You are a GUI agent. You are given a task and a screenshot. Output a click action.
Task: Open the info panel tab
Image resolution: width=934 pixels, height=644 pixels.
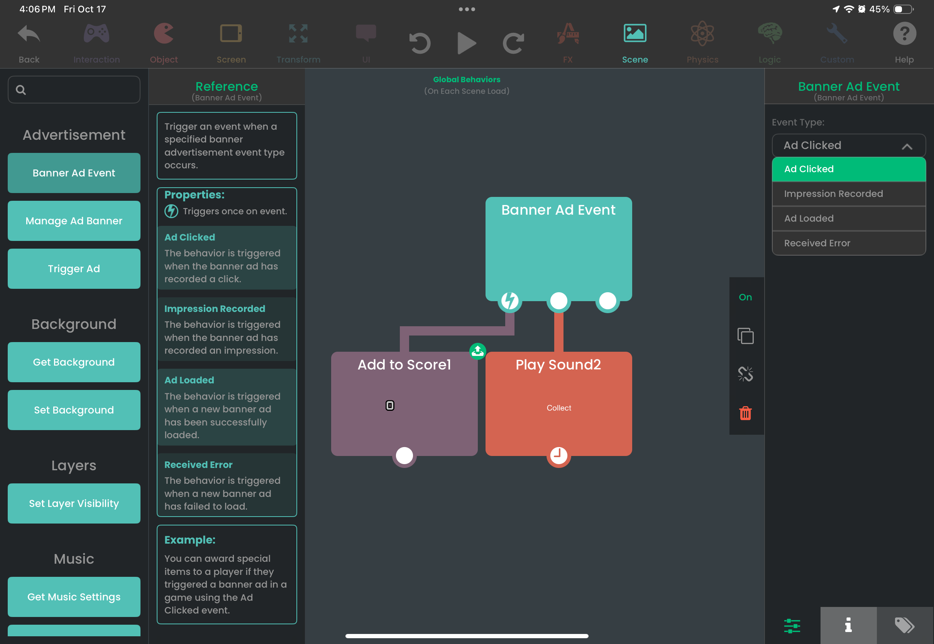pos(848,625)
